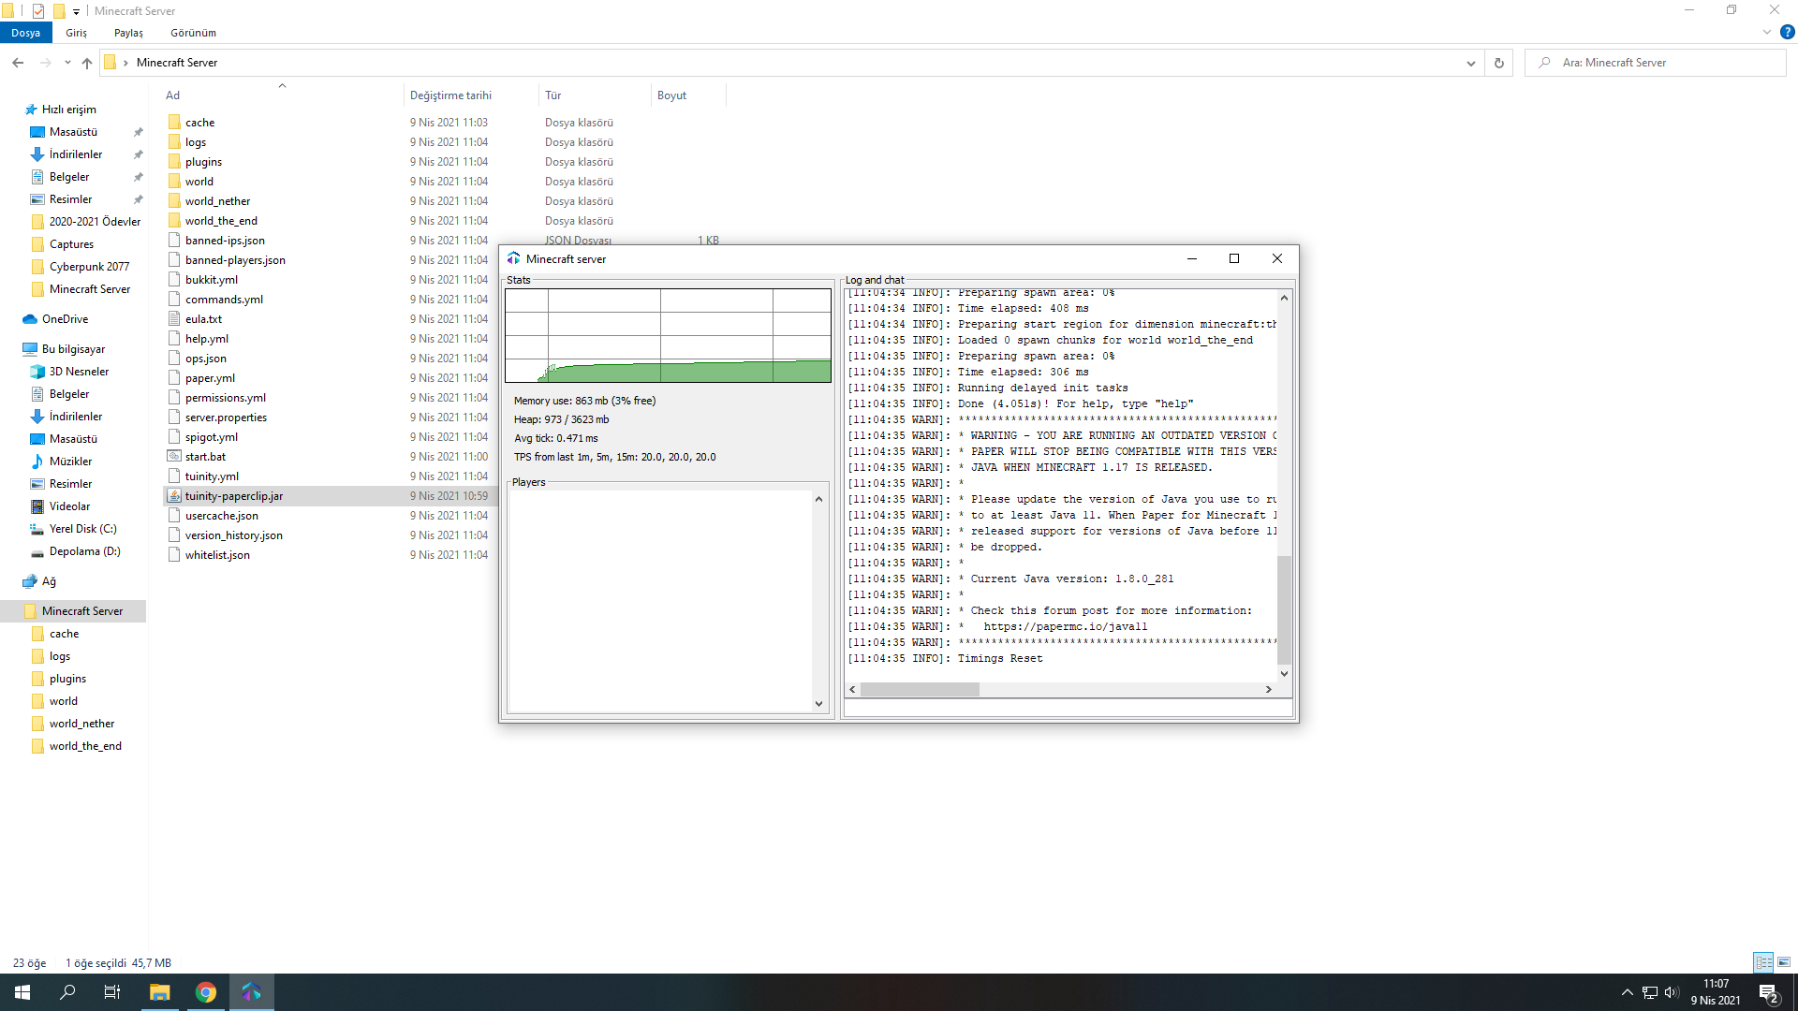Expand the ribbon with the chevron

tap(1766, 32)
